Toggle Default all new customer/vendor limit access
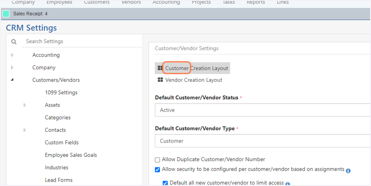Image resolution: width=371 pixels, height=186 pixels. [165, 183]
